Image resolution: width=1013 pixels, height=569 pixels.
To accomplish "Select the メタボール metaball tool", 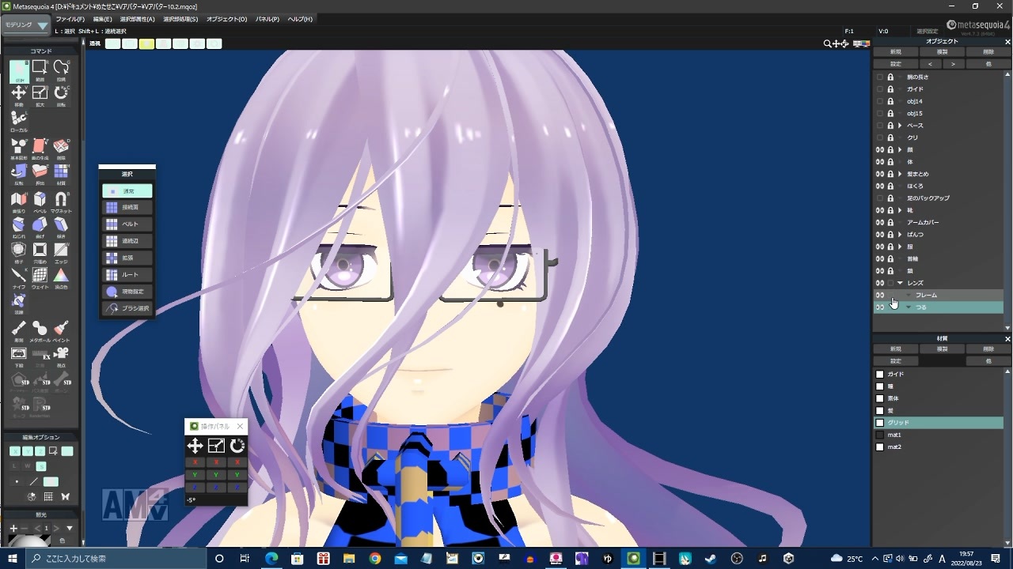I will coord(40,331).
